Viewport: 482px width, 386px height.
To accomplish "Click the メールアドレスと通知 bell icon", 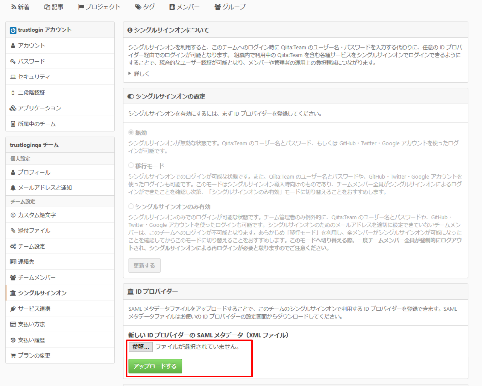I will click(x=13, y=188).
